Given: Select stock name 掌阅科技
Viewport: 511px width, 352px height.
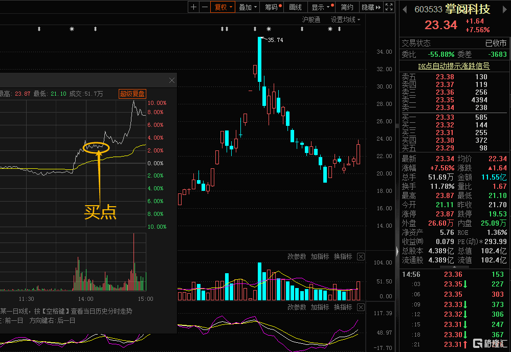Looking at the screenshot, I should pos(468,9).
